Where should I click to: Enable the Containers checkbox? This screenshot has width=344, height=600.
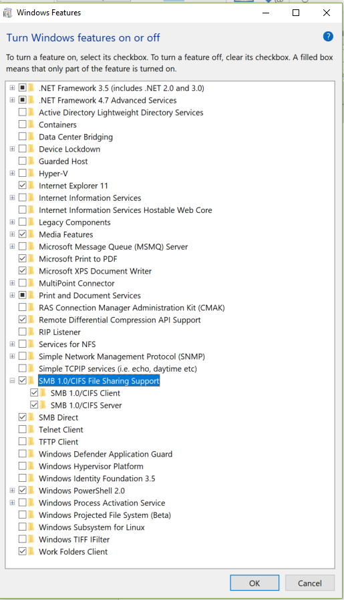coord(22,124)
